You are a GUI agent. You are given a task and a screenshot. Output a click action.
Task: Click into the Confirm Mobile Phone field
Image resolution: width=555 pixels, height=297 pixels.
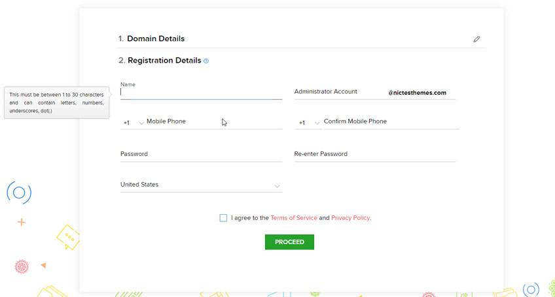click(391, 121)
